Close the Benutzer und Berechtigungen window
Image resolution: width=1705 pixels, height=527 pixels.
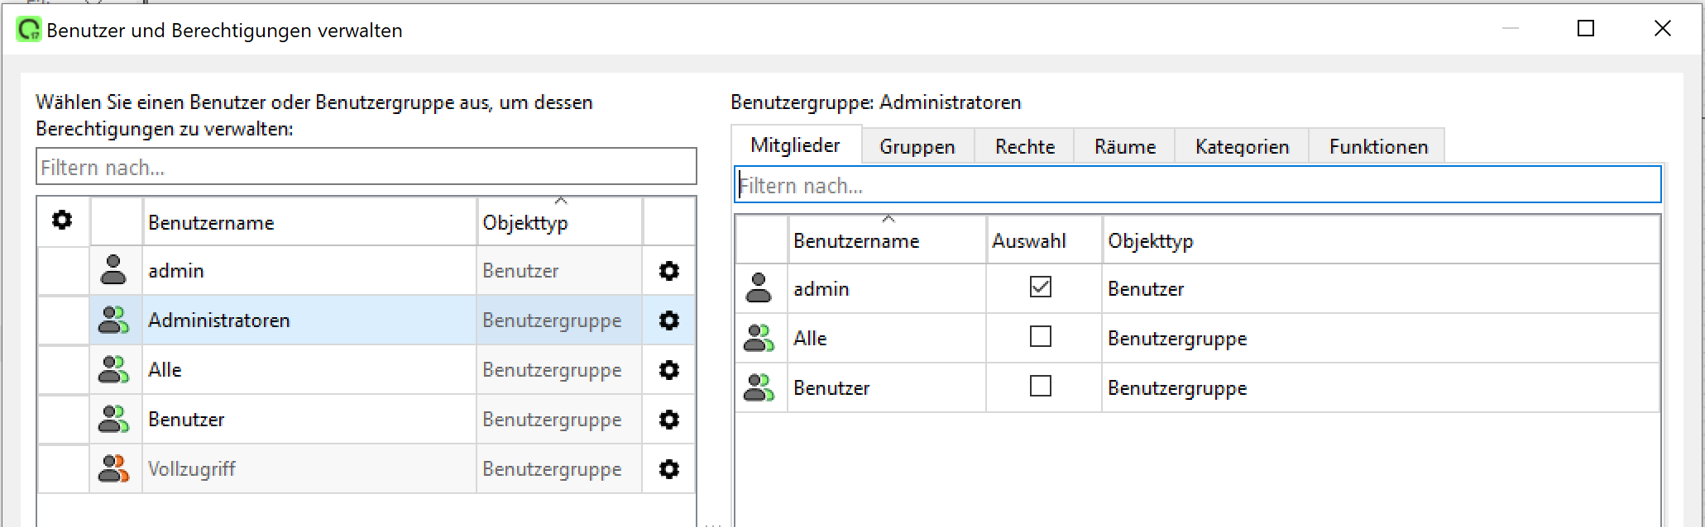(x=1663, y=29)
